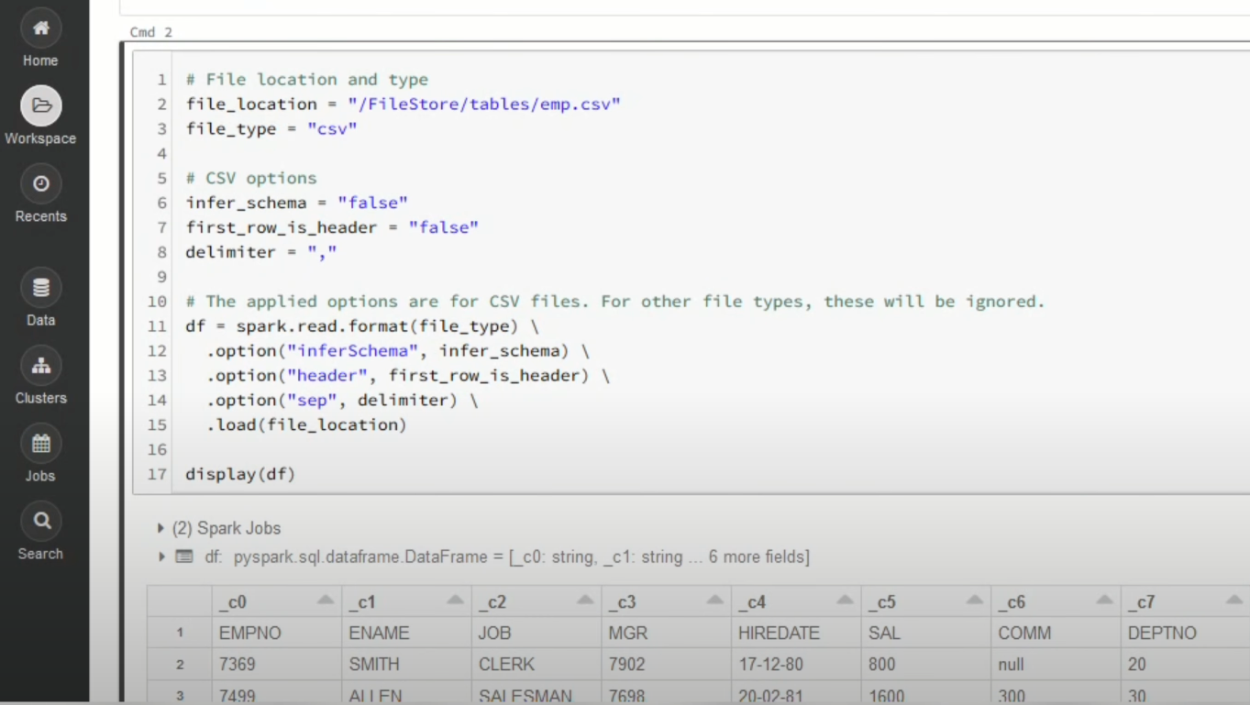Open the Jobs calendar icon
1250x705 pixels.
(x=41, y=444)
